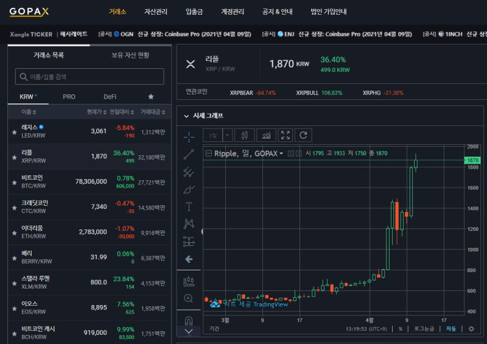Switch the chart to fullscreen mode
The width and height of the screenshot is (487, 344).
coord(286,135)
